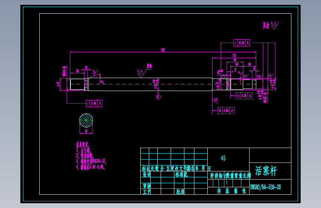The height and width of the screenshot is (208, 321).
Task: Click the 审核 cell in title block
Action: point(147,186)
